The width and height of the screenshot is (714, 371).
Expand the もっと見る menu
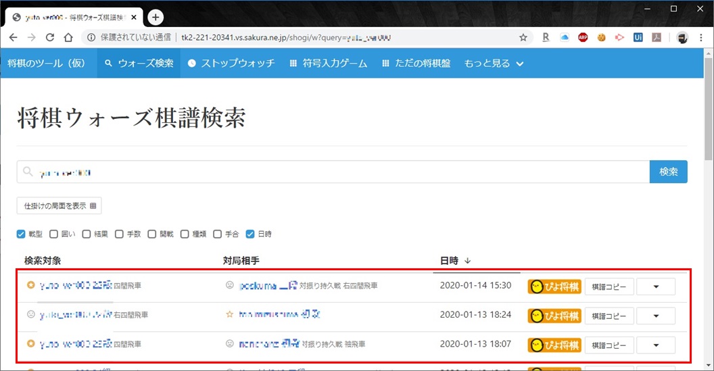[x=494, y=64]
